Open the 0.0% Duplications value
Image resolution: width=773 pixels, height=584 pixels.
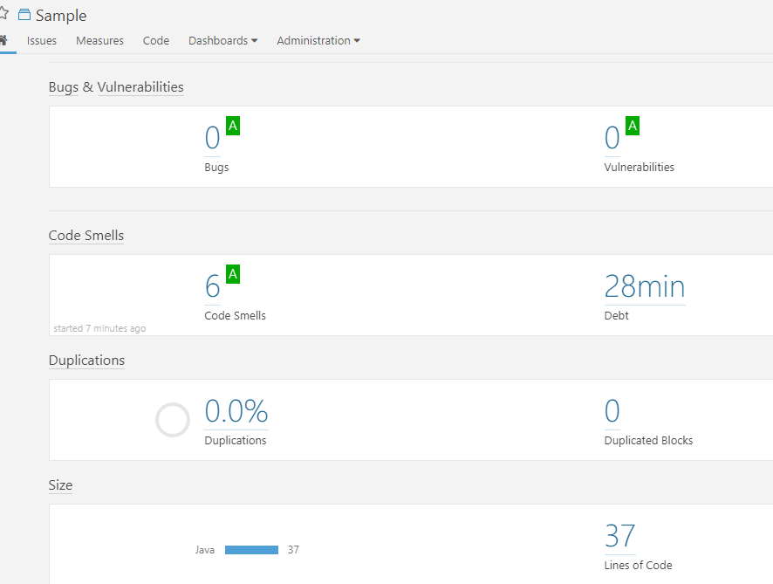pyautogui.click(x=236, y=411)
